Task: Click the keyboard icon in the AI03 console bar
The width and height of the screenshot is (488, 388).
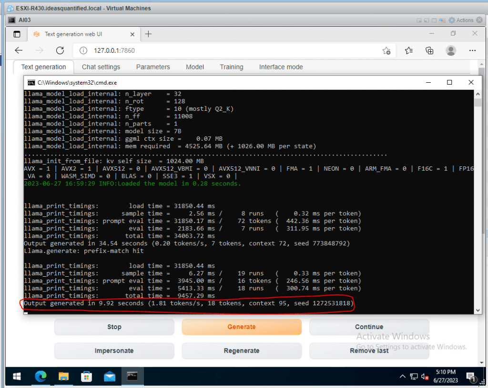Action: [x=442, y=20]
